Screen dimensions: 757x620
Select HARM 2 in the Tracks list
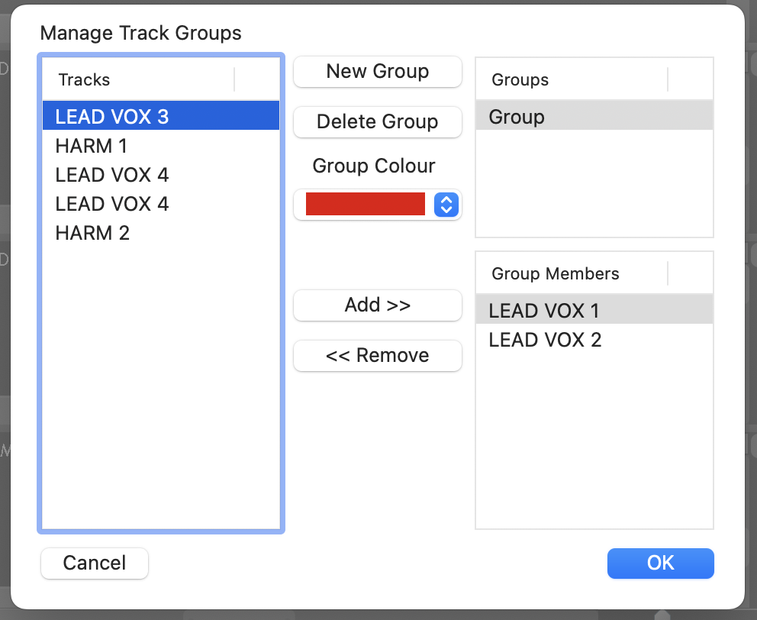[x=92, y=233]
